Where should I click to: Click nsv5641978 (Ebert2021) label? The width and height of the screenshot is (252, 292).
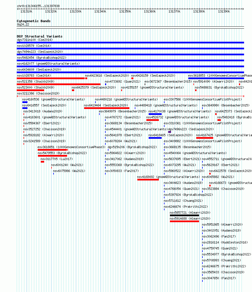[123, 135]
